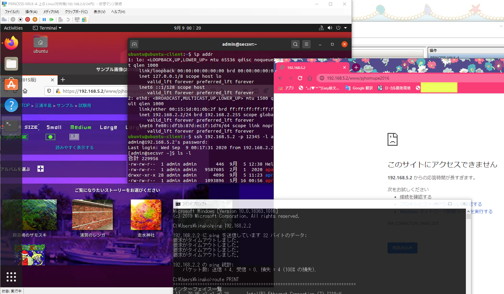This screenshot has width=504, height=294.
Task: Click the Chrome home button
Action: point(310,78)
